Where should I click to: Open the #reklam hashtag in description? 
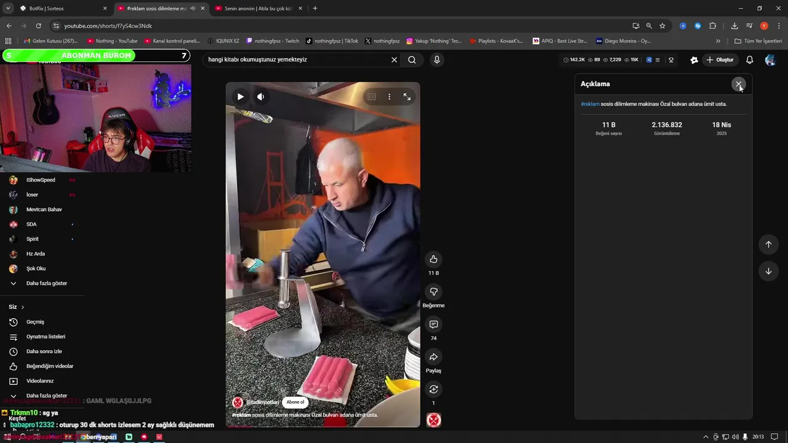click(590, 104)
